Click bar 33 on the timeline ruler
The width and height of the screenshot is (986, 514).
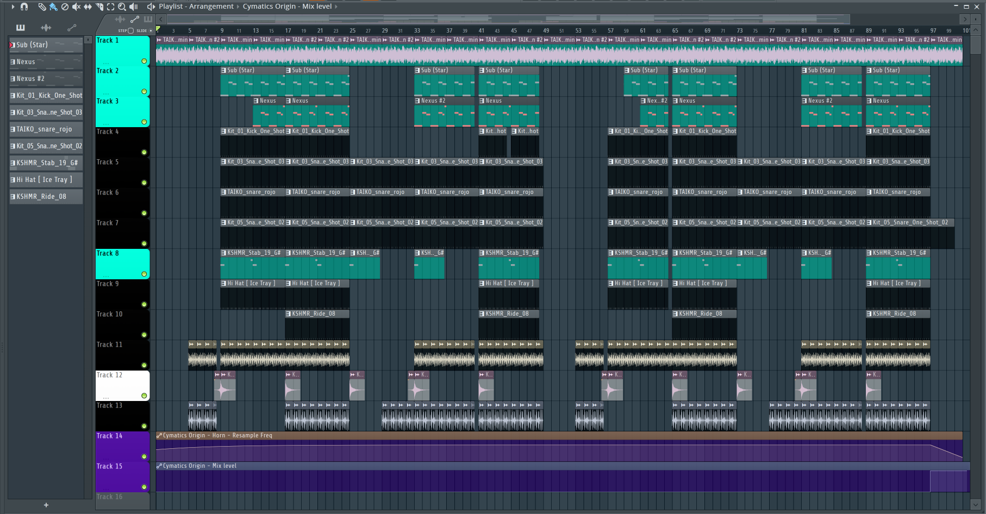coord(417,30)
